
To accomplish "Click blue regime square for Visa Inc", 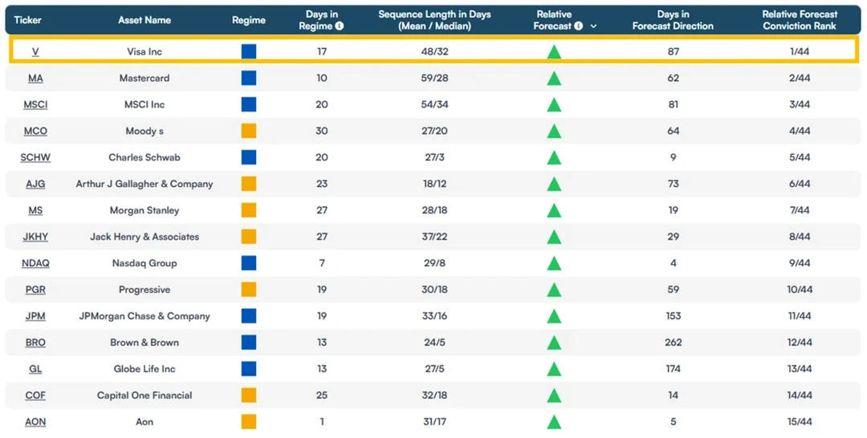I will [249, 51].
